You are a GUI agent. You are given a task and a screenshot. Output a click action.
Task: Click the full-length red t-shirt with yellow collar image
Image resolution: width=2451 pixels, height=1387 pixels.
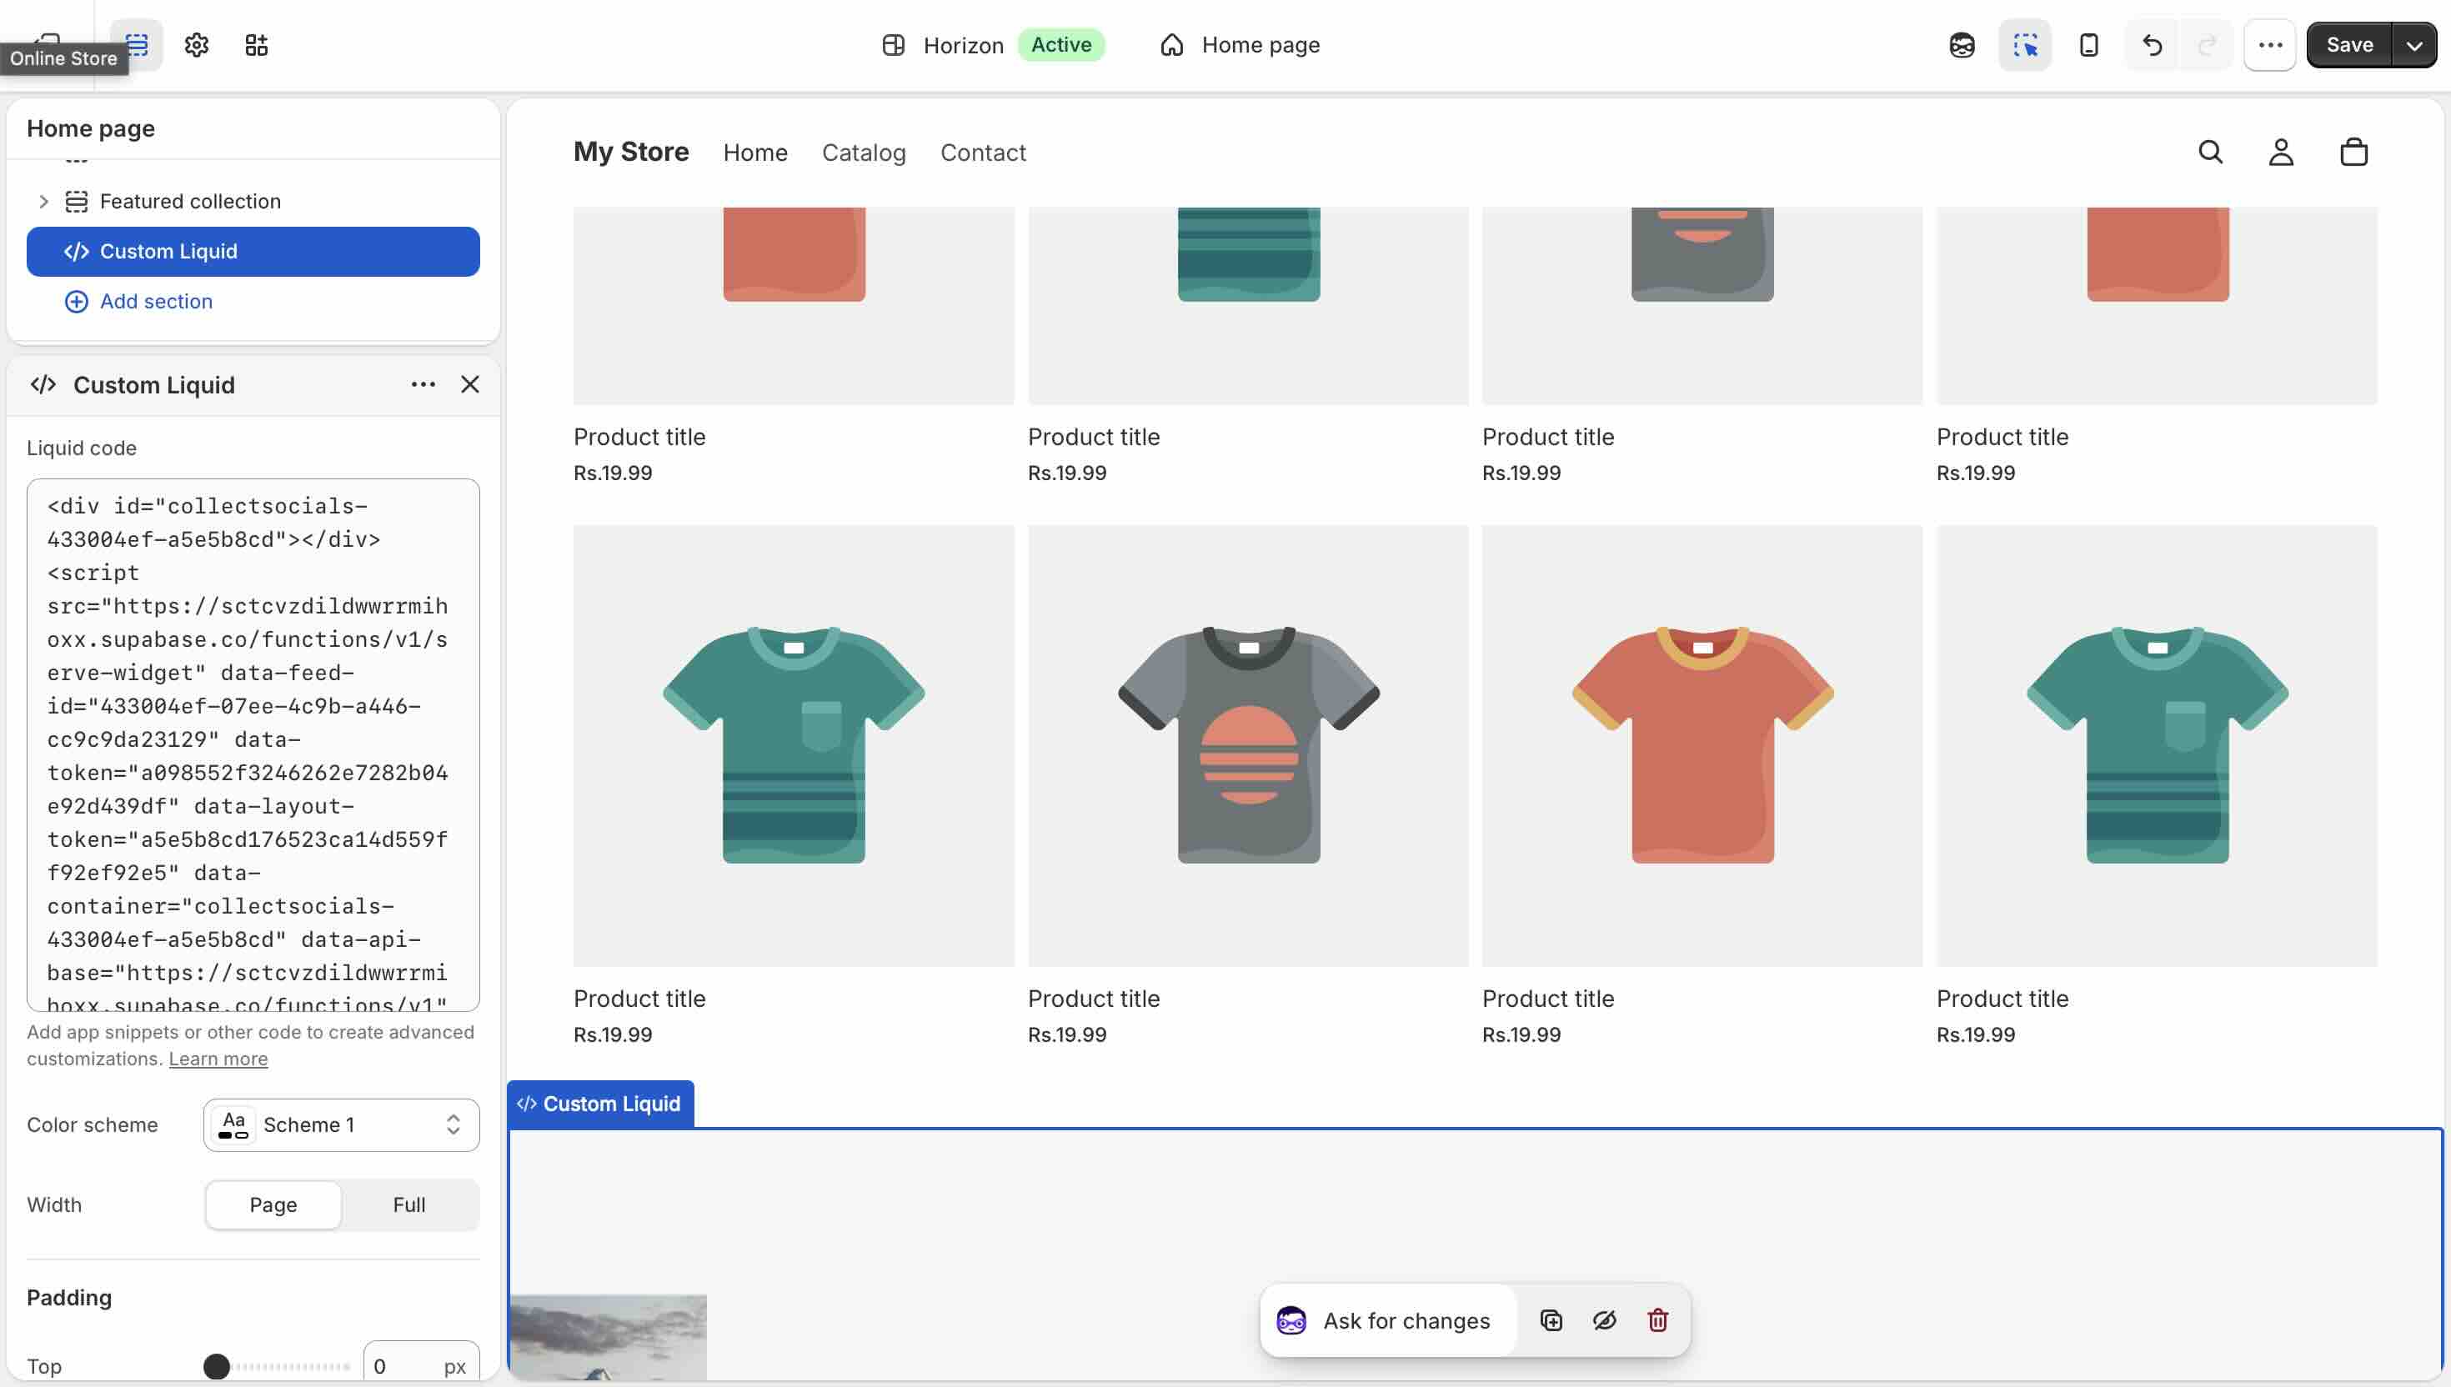click(1702, 746)
